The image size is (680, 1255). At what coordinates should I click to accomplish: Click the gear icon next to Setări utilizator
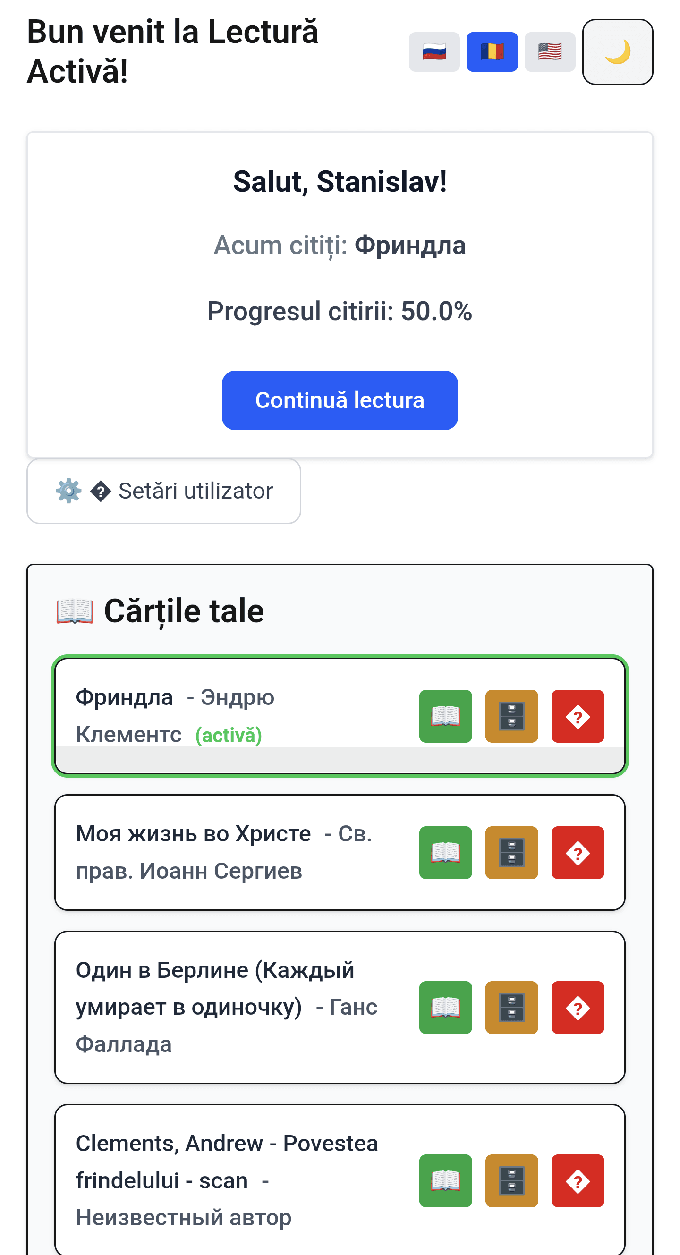[x=68, y=491]
